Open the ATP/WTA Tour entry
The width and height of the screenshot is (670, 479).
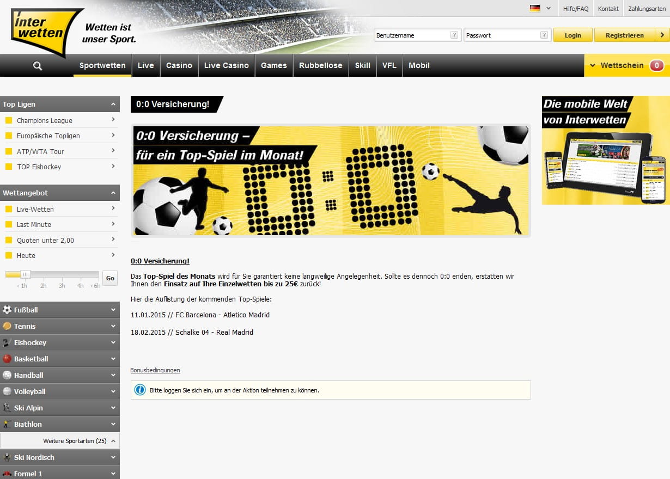(x=60, y=151)
